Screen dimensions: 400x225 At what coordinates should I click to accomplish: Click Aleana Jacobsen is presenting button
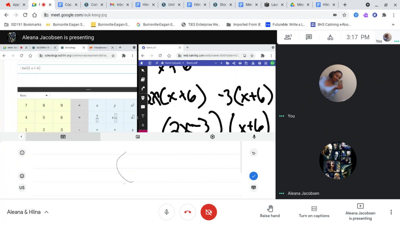coord(360,212)
